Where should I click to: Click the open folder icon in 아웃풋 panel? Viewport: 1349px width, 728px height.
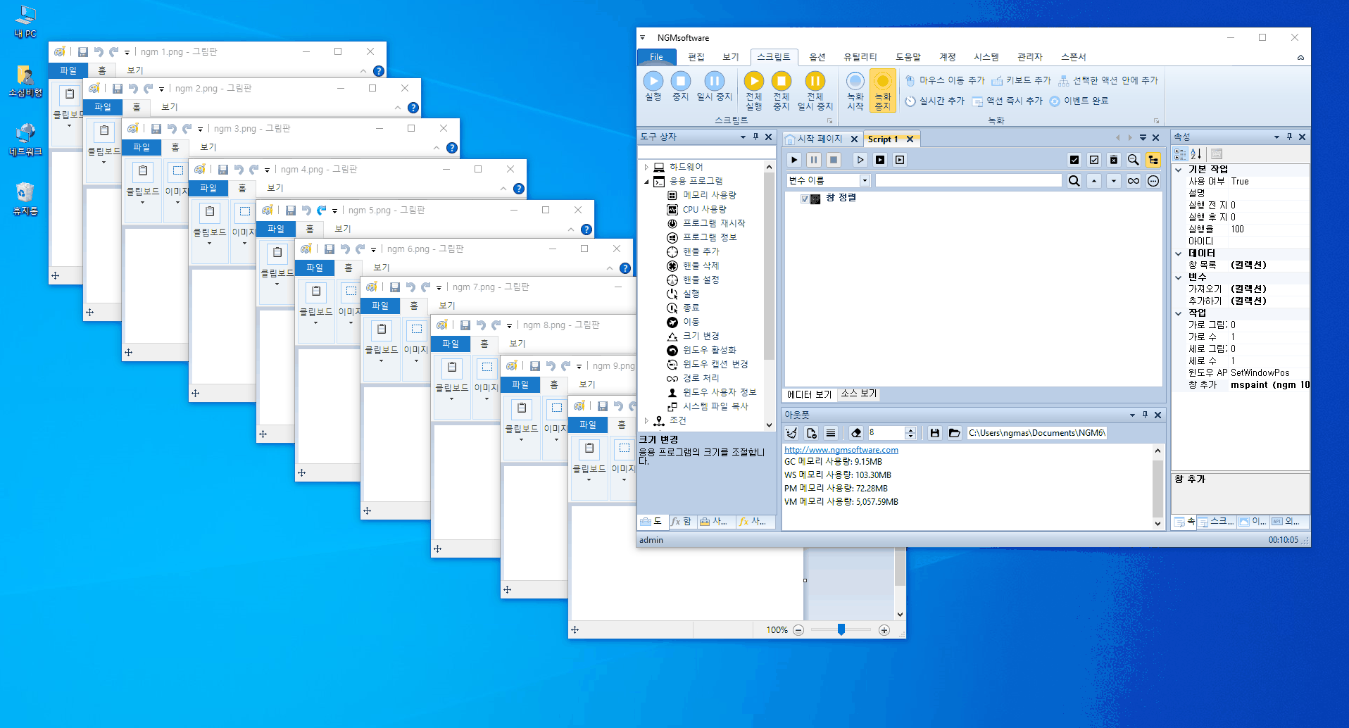coord(954,433)
